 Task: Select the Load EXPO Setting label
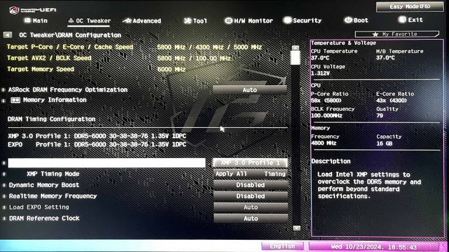tap(39, 207)
